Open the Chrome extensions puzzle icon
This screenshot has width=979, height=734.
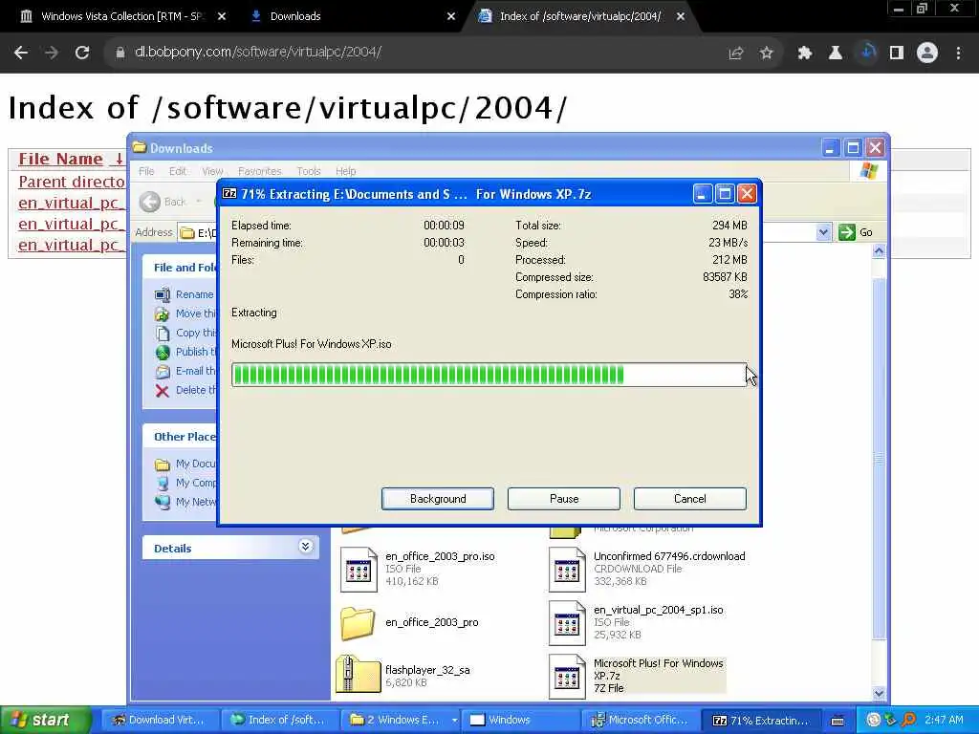pyautogui.click(x=805, y=54)
